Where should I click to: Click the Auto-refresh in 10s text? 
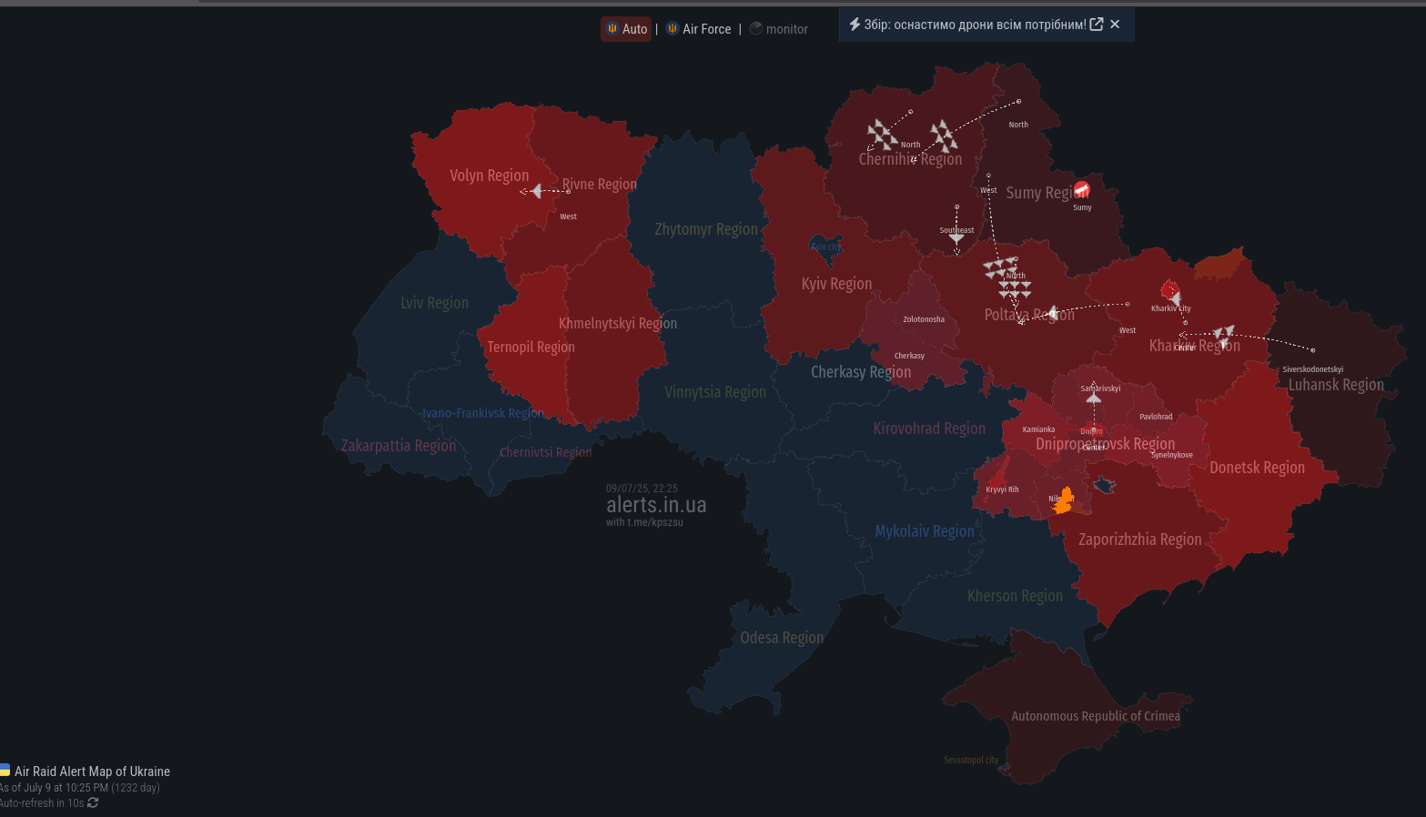(42, 802)
